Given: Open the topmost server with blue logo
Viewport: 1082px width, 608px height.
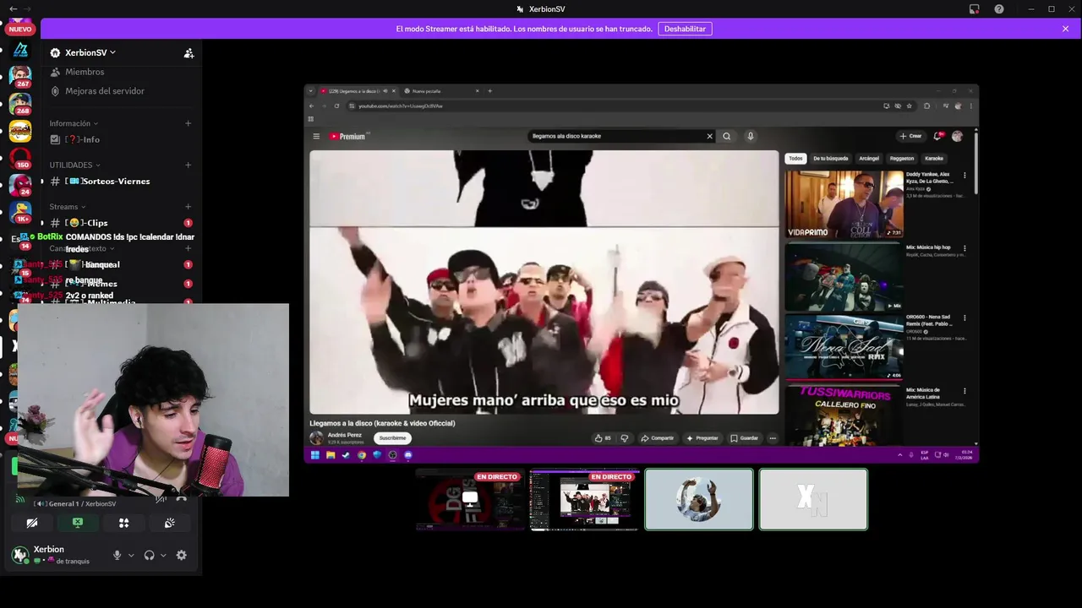Looking at the screenshot, I should pos(20,50).
